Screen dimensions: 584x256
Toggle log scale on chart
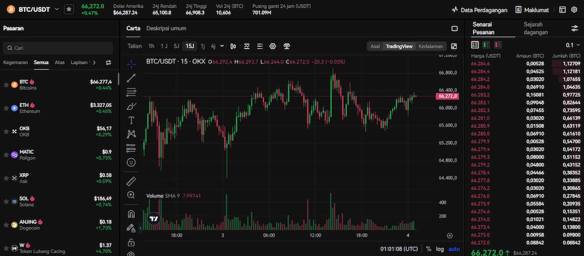point(440,249)
